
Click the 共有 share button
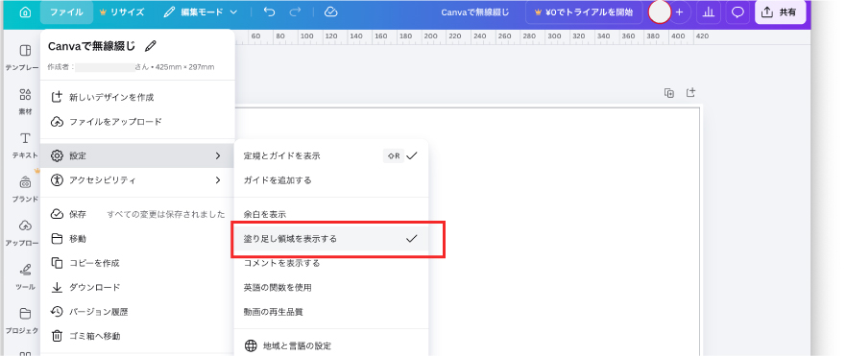pyautogui.click(x=780, y=12)
